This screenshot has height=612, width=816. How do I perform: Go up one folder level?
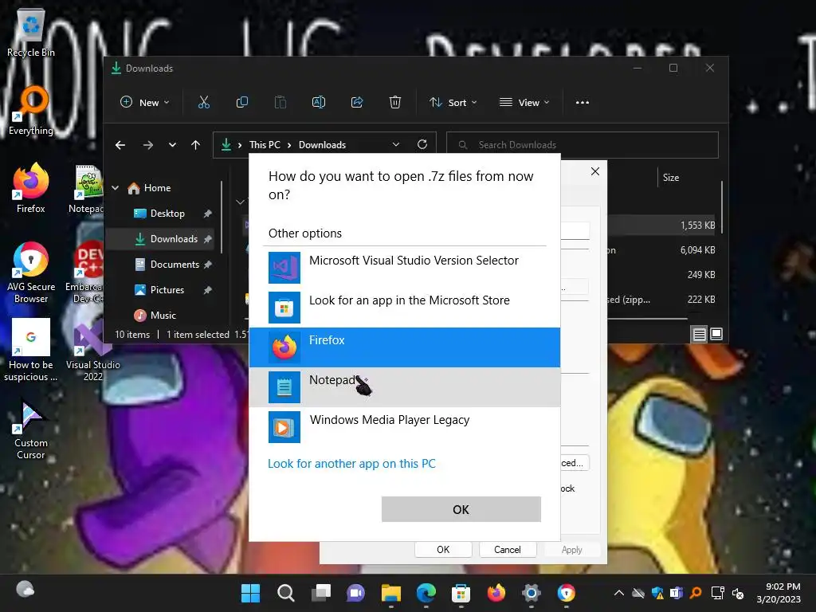coord(196,145)
